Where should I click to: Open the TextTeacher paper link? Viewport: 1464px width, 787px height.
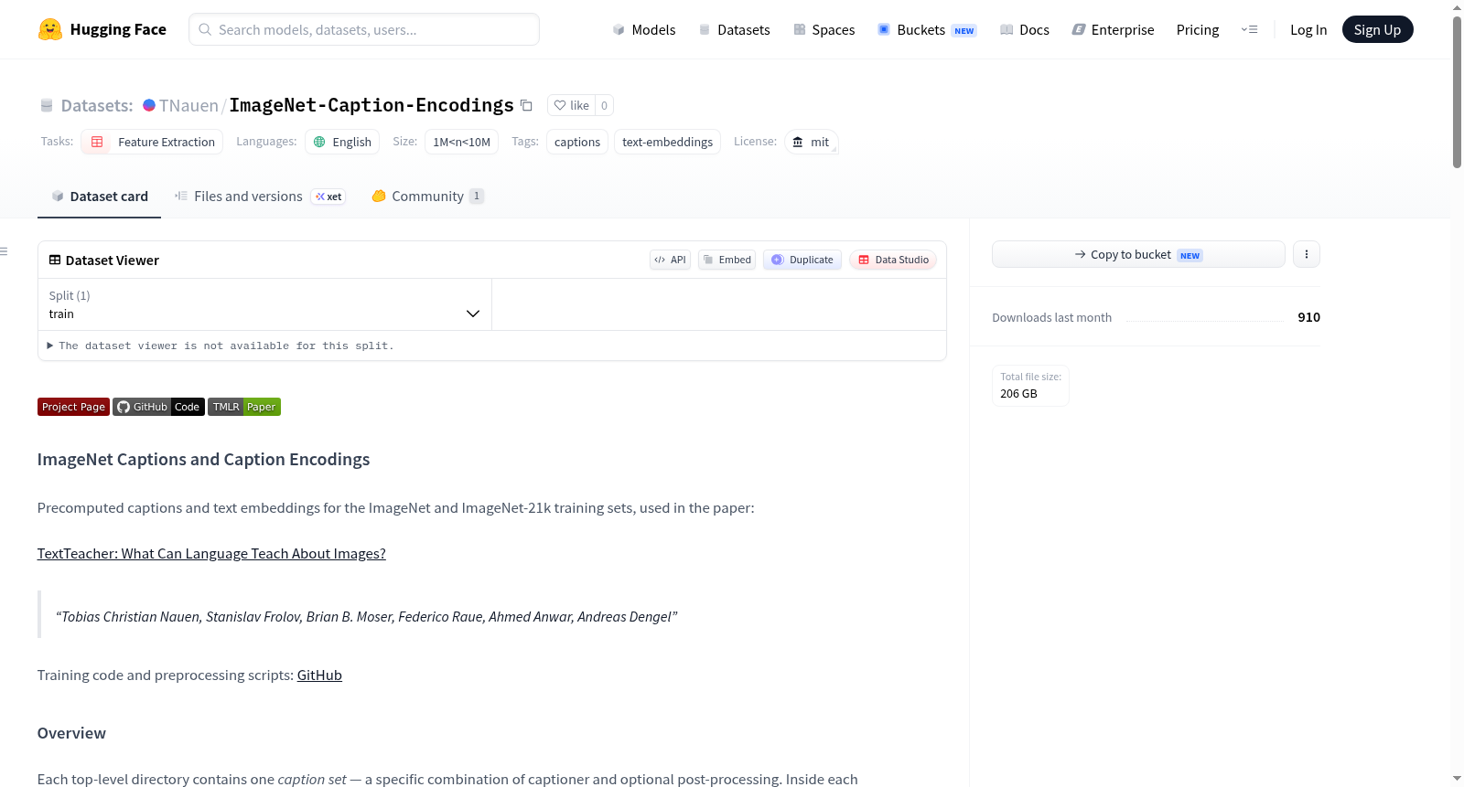click(211, 553)
